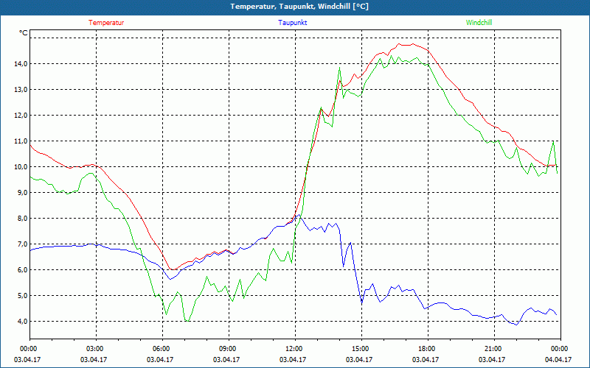Click the 21:00 time axis label
This screenshot has height=368, width=590.
point(494,348)
